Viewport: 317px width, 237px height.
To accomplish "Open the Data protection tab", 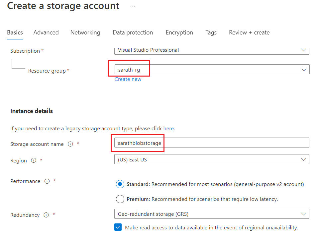I will tap(133, 32).
